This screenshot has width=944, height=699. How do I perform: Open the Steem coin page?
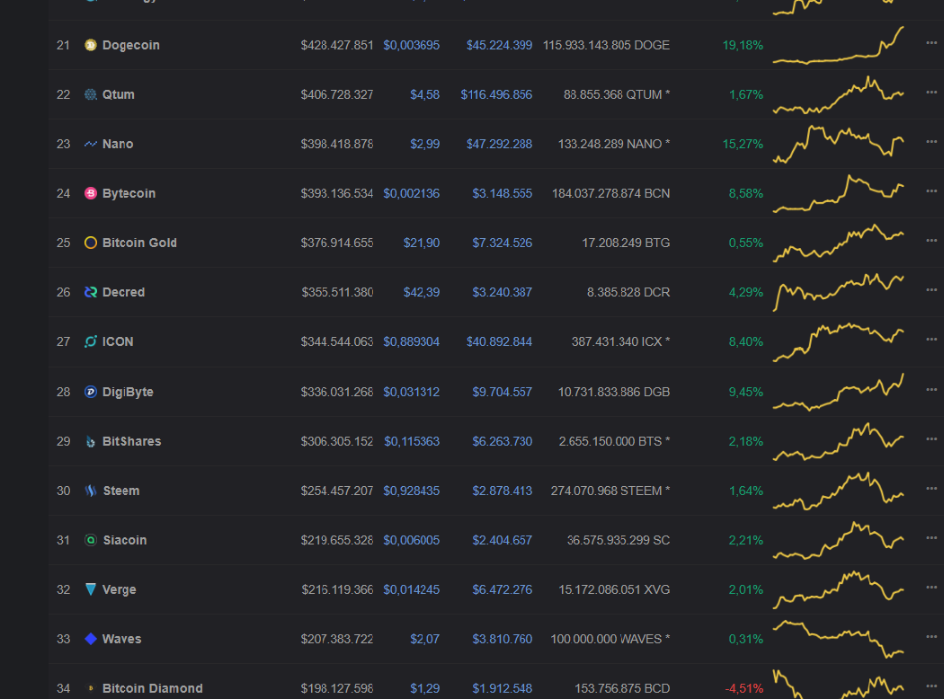point(121,491)
